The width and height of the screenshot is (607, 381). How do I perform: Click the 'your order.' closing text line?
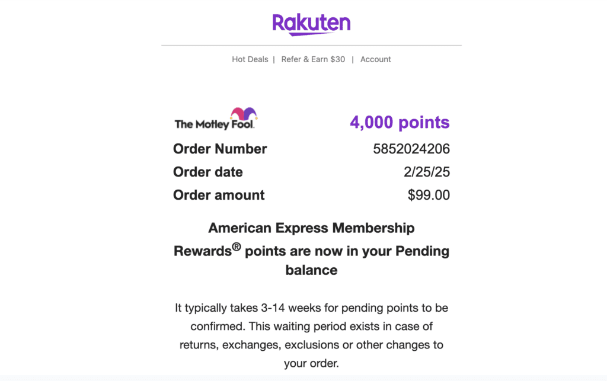(x=311, y=363)
